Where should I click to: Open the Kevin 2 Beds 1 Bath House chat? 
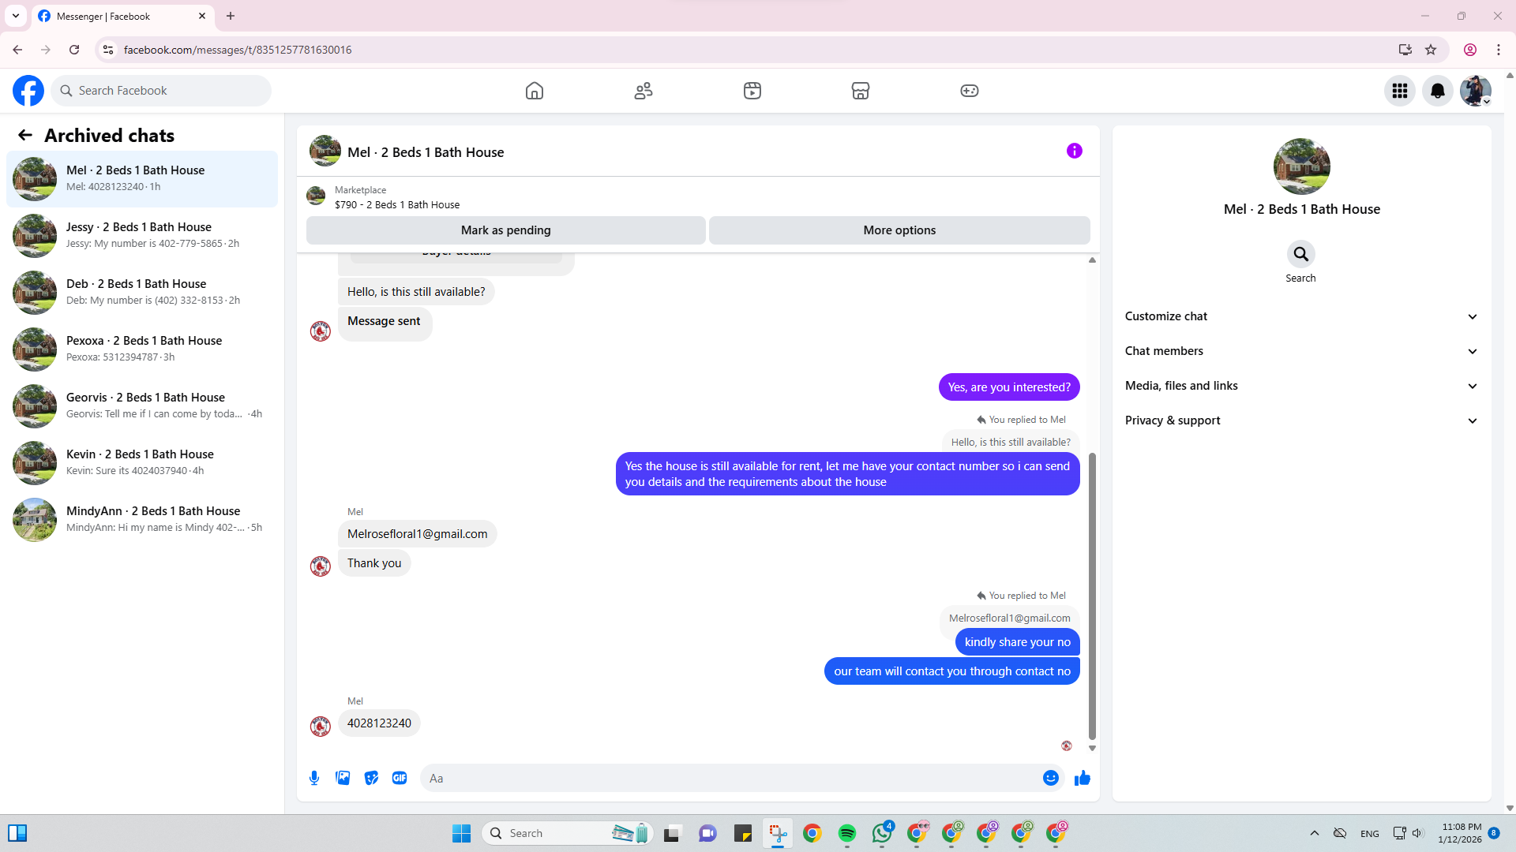pyautogui.click(x=142, y=462)
